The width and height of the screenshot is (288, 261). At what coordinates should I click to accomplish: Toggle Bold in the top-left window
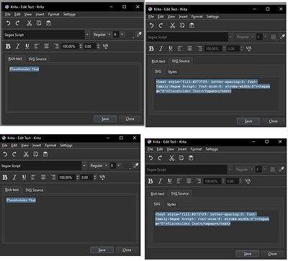tap(8, 46)
